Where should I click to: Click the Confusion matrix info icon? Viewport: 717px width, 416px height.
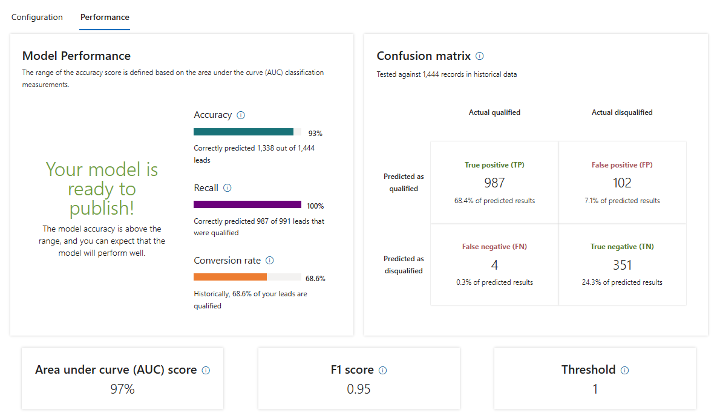point(480,56)
